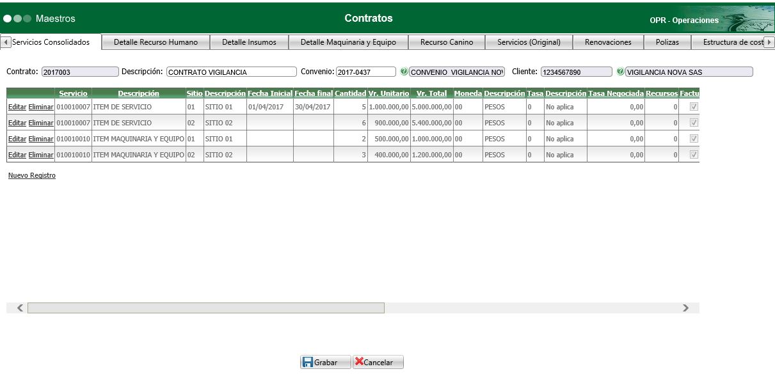775x385 pixels.
Task: Click the three-dot icon next to Maestros
Action: click(x=17, y=19)
